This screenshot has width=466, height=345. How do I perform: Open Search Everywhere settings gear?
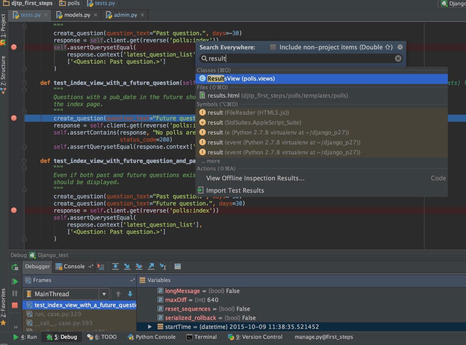pos(400,47)
